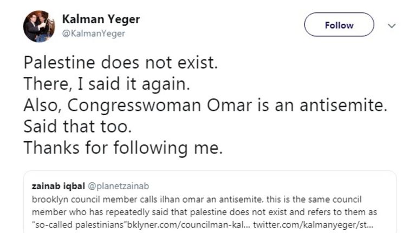Click the @KalmanYeger handle

93,34
